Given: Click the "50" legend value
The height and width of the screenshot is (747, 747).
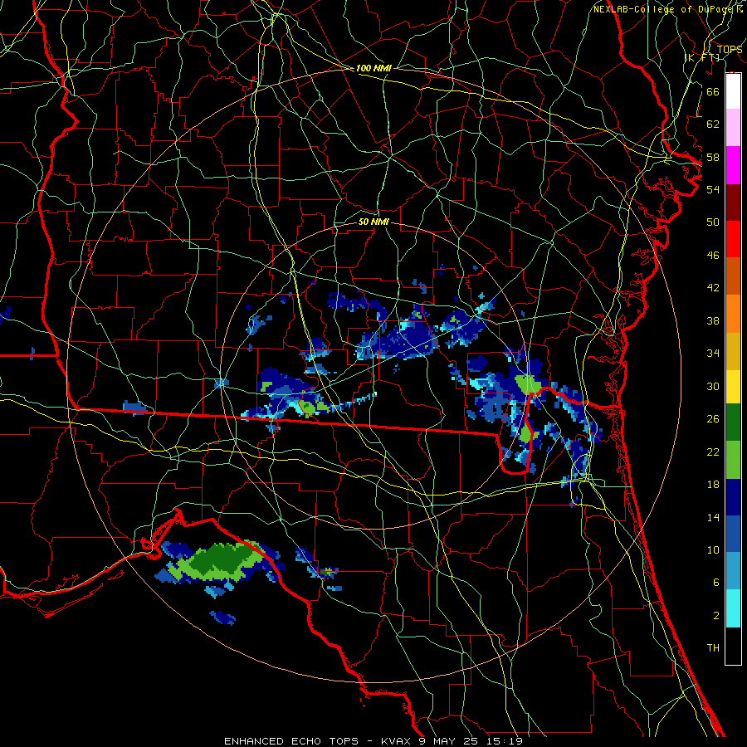Looking at the screenshot, I should (713, 222).
